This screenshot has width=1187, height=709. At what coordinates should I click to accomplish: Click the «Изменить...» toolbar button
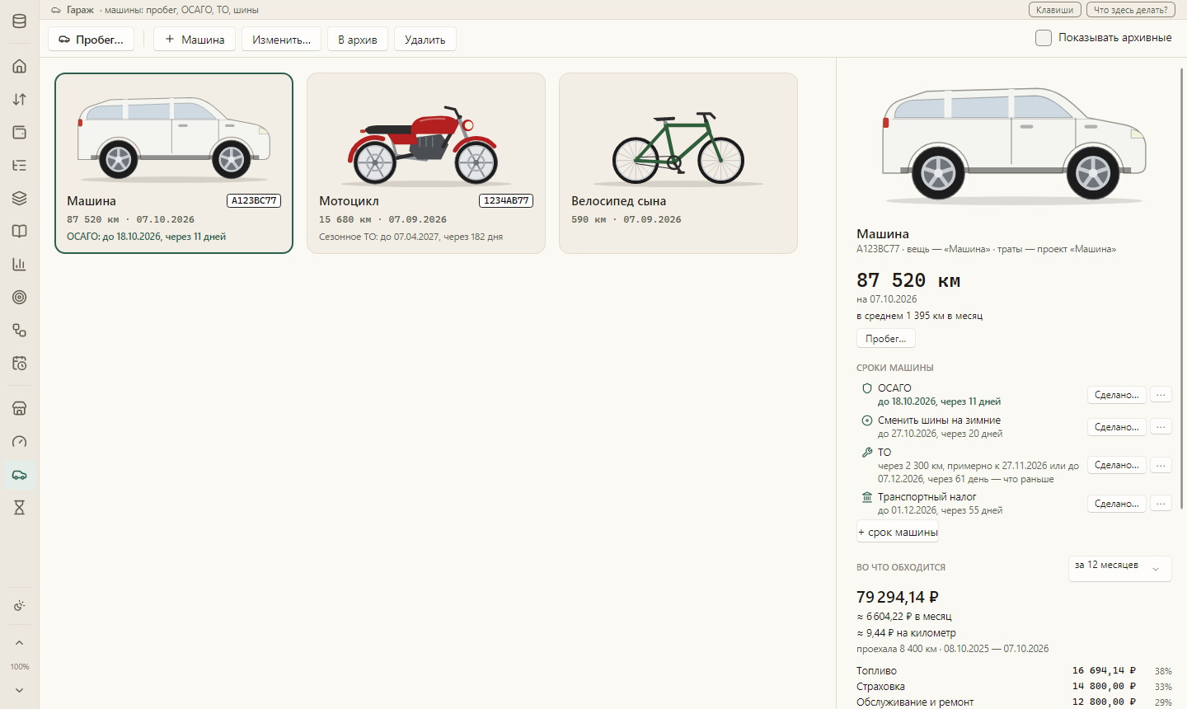[x=281, y=39]
